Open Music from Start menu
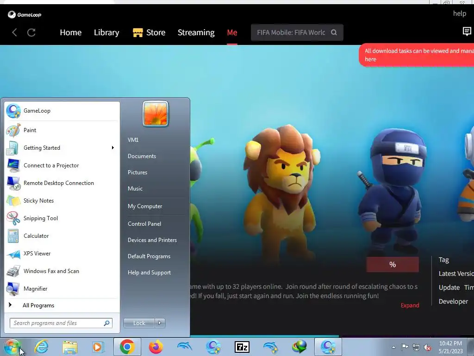The height and width of the screenshot is (356, 474). 135,189
